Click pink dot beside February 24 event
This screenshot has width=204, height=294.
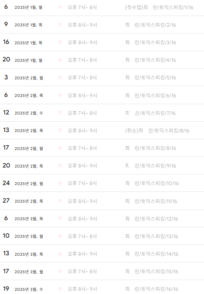click(x=60, y=183)
